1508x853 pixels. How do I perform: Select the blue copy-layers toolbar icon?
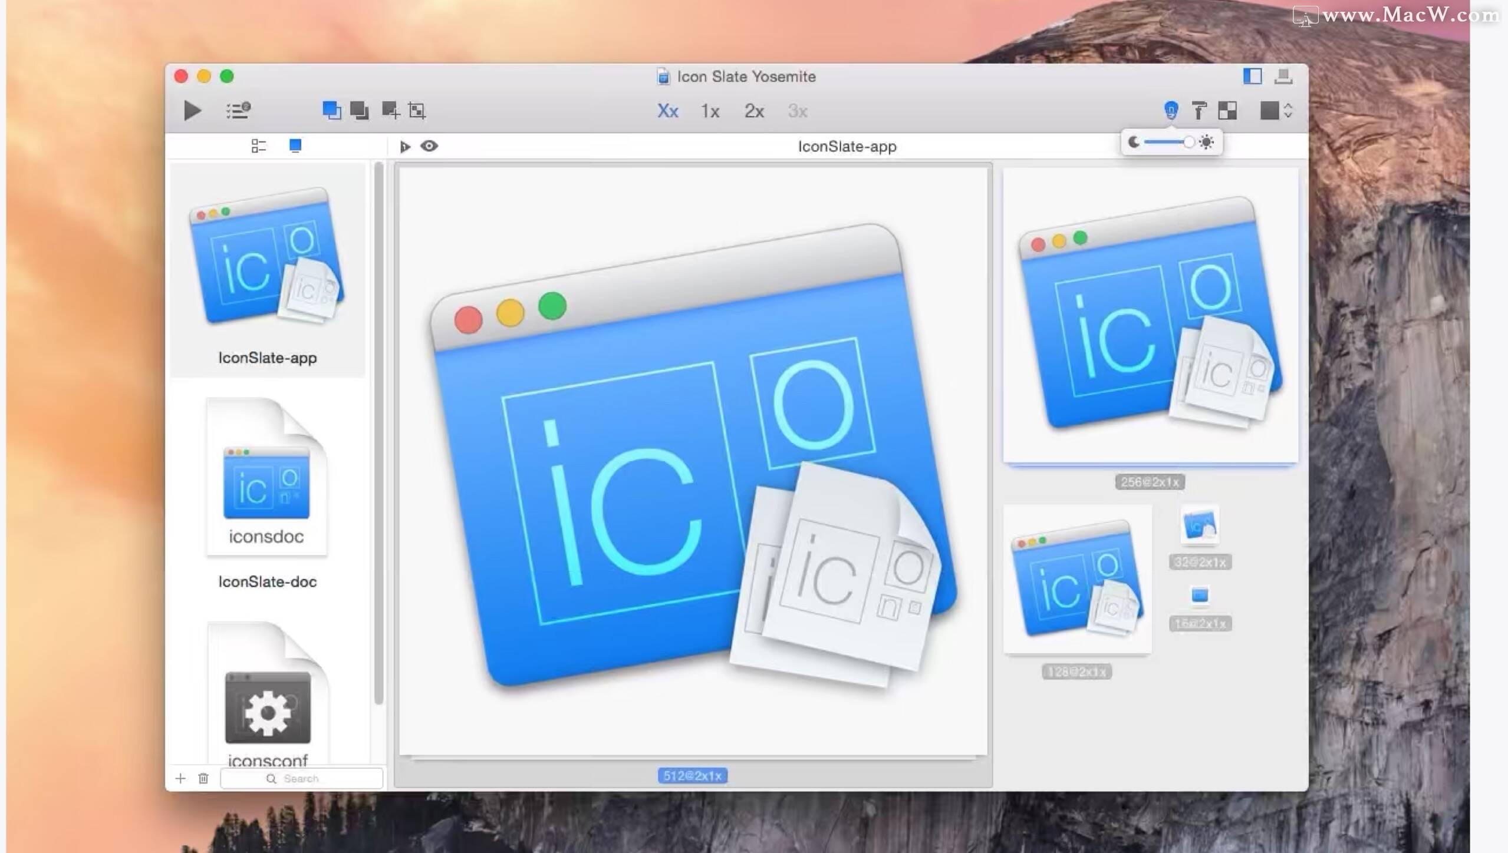click(x=332, y=111)
